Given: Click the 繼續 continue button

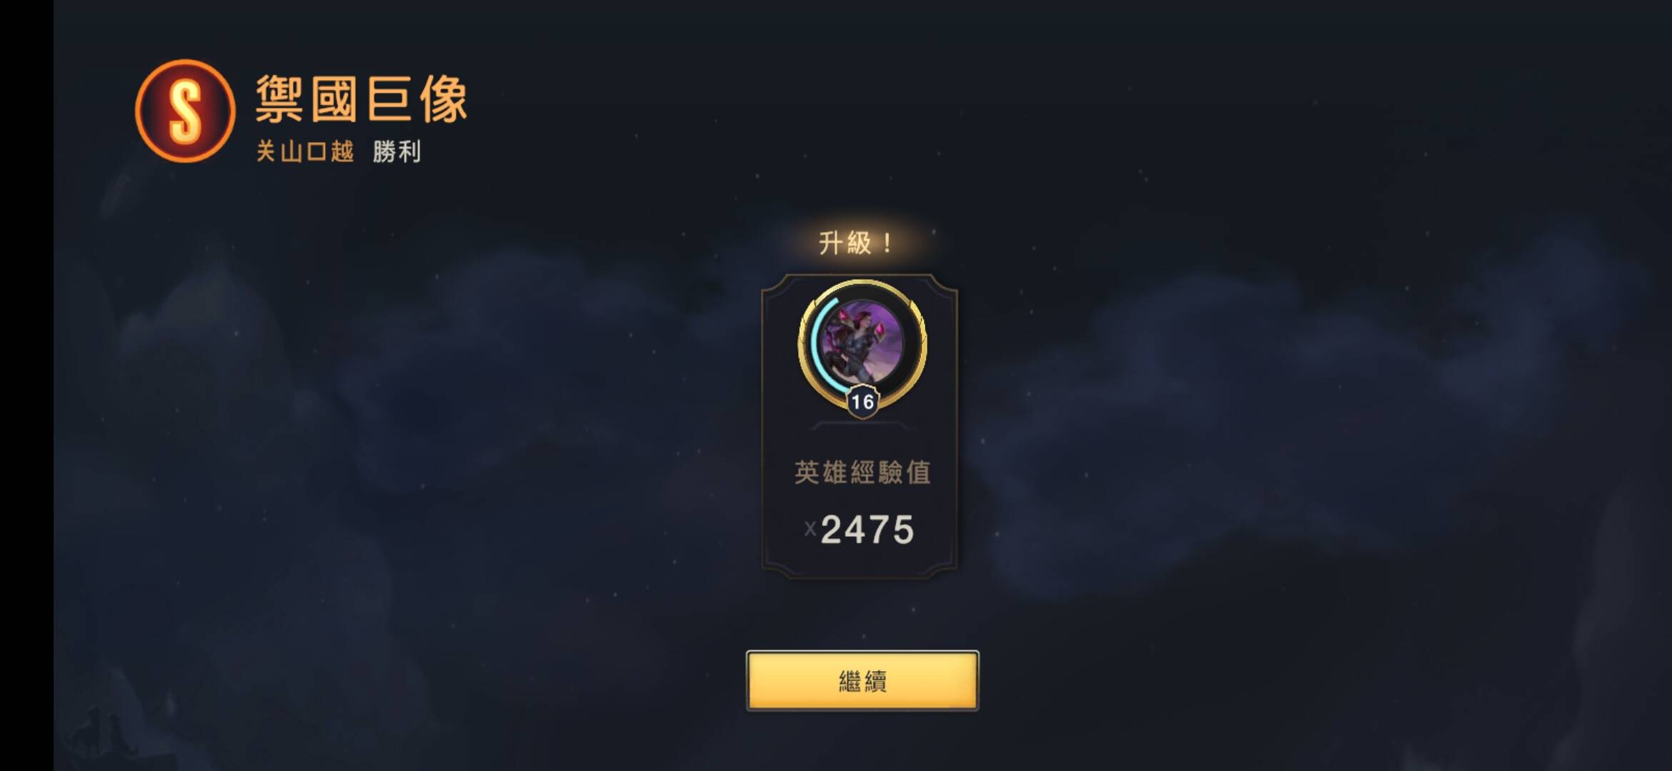Looking at the screenshot, I should coord(862,680).
